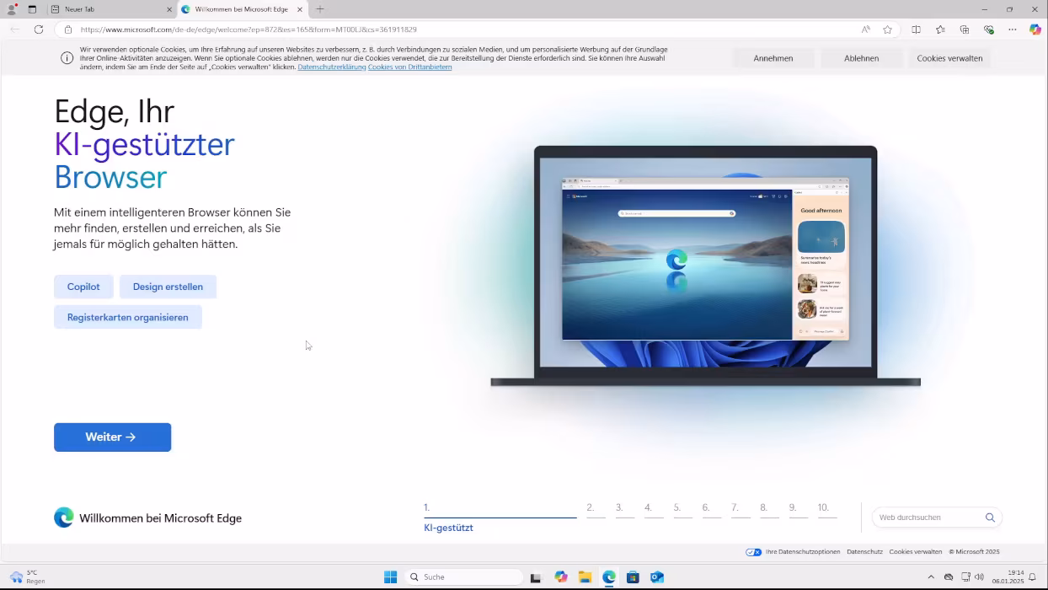Click the web search magnifier icon
The image size is (1048, 590).
click(990, 518)
